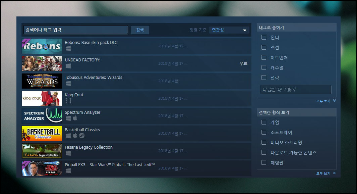Click the Windows icon under Fasaria Legacy Collection
The height and width of the screenshot is (194, 357).
point(68,153)
